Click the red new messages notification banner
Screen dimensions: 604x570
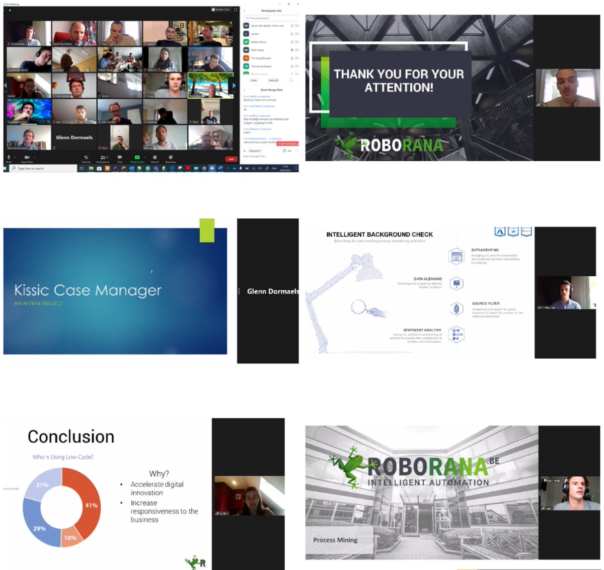(287, 144)
